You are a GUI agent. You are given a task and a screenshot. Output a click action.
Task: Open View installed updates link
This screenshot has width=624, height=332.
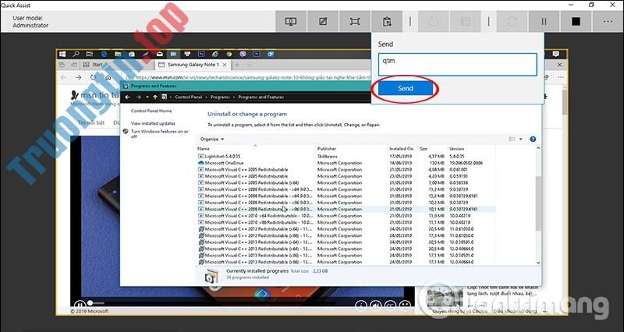pyautogui.click(x=153, y=123)
